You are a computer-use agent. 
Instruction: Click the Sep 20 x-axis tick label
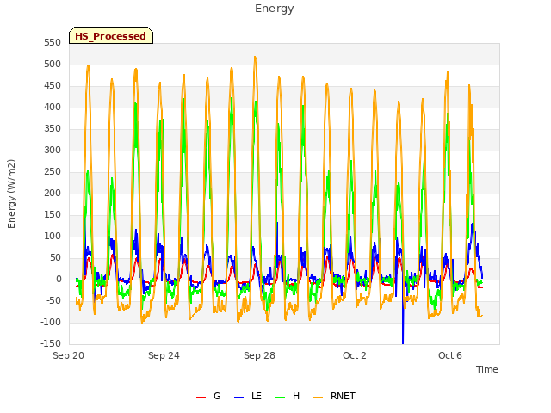68,355
